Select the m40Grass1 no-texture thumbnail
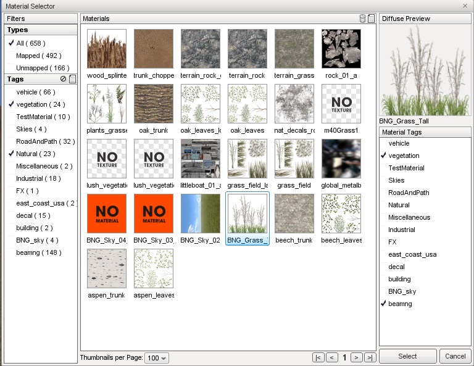 (x=341, y=104)
